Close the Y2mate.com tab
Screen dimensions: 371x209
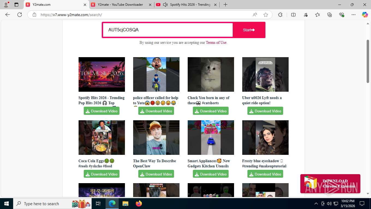(85, 5)
